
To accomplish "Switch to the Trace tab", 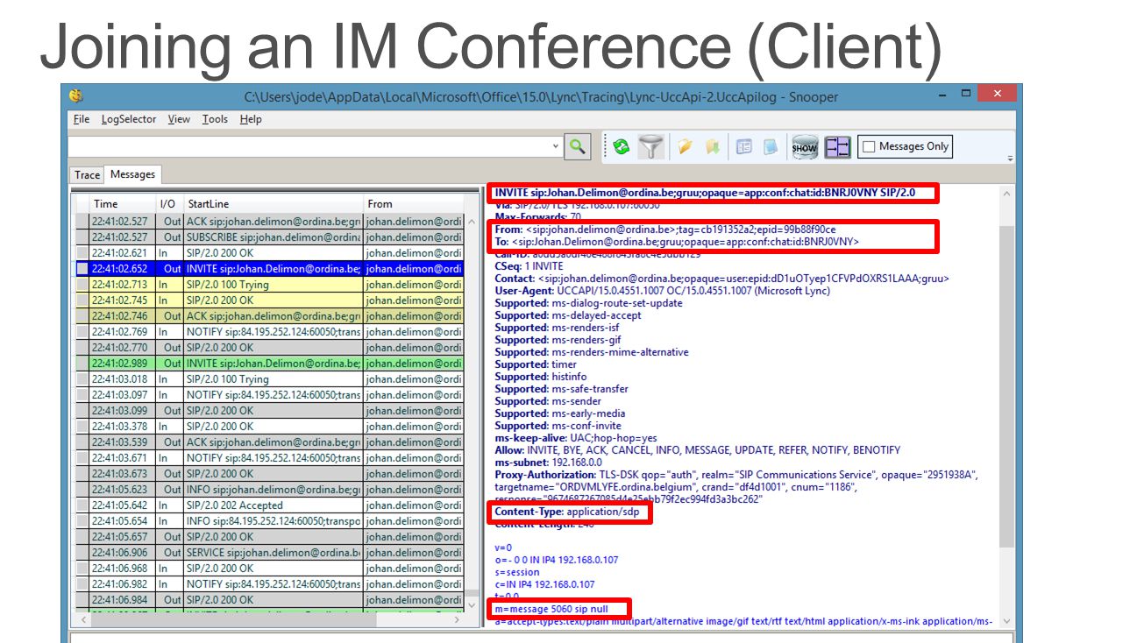I will pyautogui.click(x=87, y=175).
